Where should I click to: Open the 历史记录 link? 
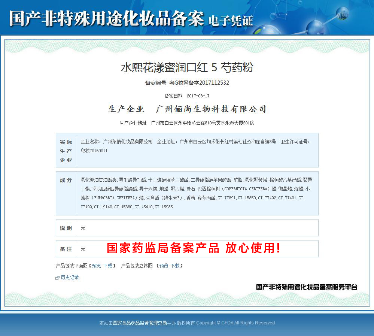coord(70,277)
